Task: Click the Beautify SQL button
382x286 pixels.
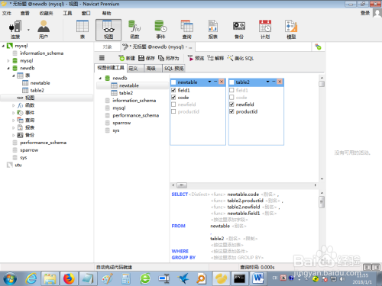Action: (241, 58)
